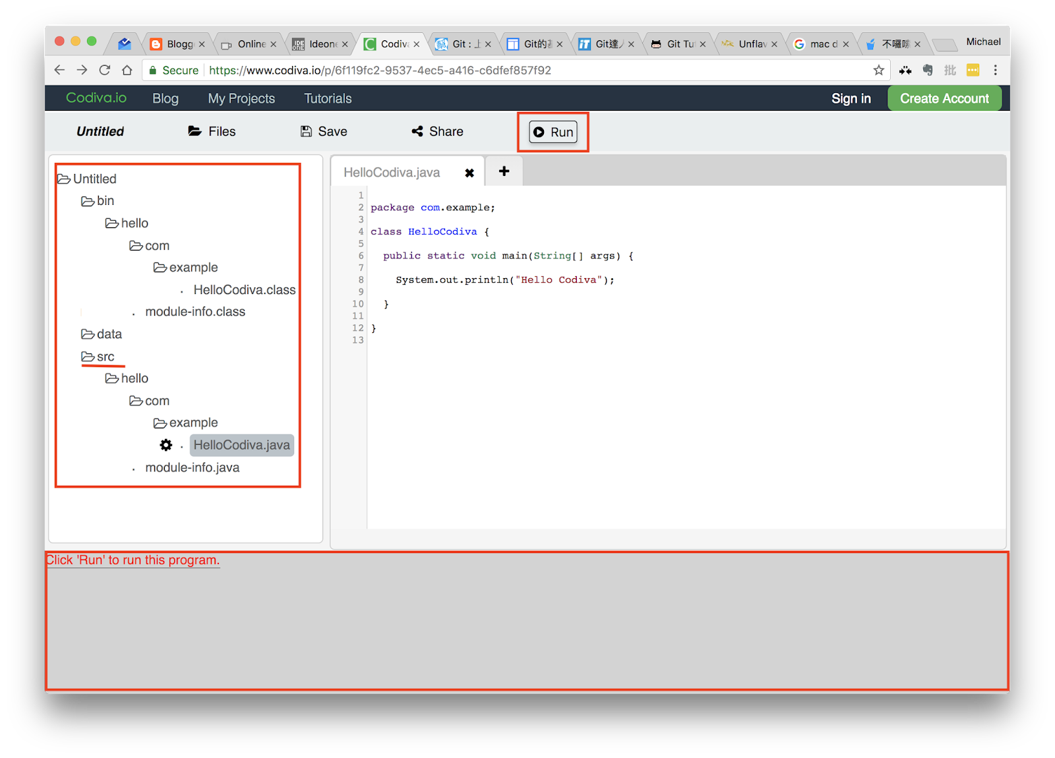Click the Untitled project title

(x=100, y=131)
